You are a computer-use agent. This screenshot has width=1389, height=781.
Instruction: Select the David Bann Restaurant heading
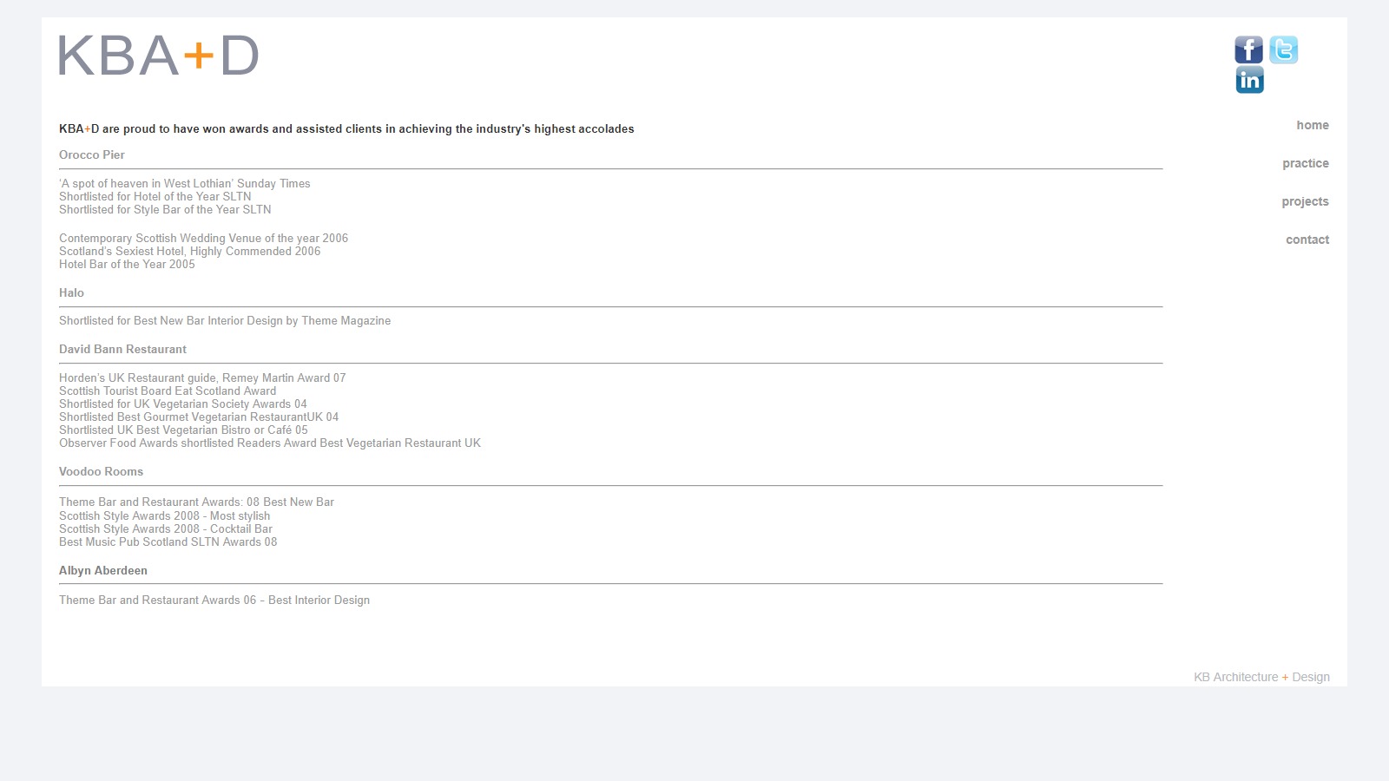(x=122, y=349)
